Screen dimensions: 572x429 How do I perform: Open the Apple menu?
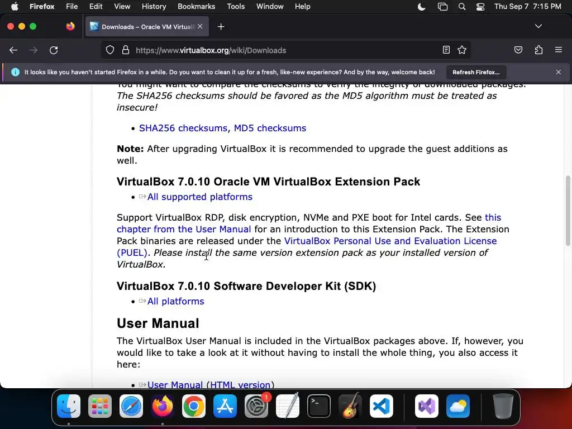coord(15,7)
